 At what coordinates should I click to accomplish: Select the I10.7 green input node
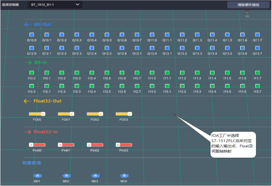coord(137,73)
